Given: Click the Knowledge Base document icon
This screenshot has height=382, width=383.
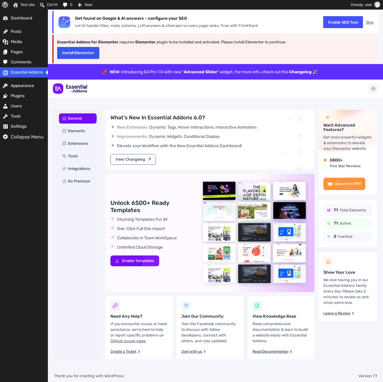Looking at the screenshot, I should coord(257,306).
